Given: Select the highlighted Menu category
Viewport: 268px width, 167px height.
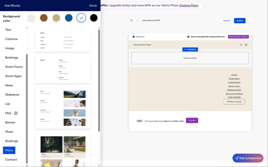Looking at the screenshot, I should coord(9,150).
